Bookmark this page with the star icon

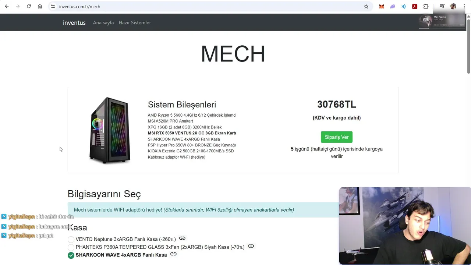tap(366, 6)
